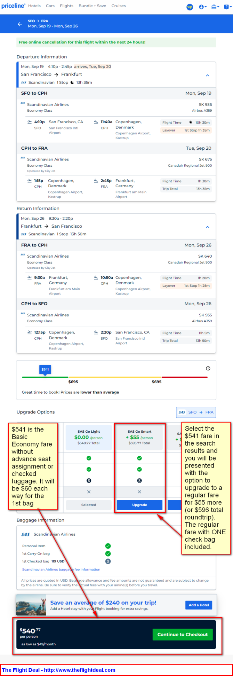Click the '$595.77 Total' text
Viewport: 233px width, 676px height.
pos(139,443)
